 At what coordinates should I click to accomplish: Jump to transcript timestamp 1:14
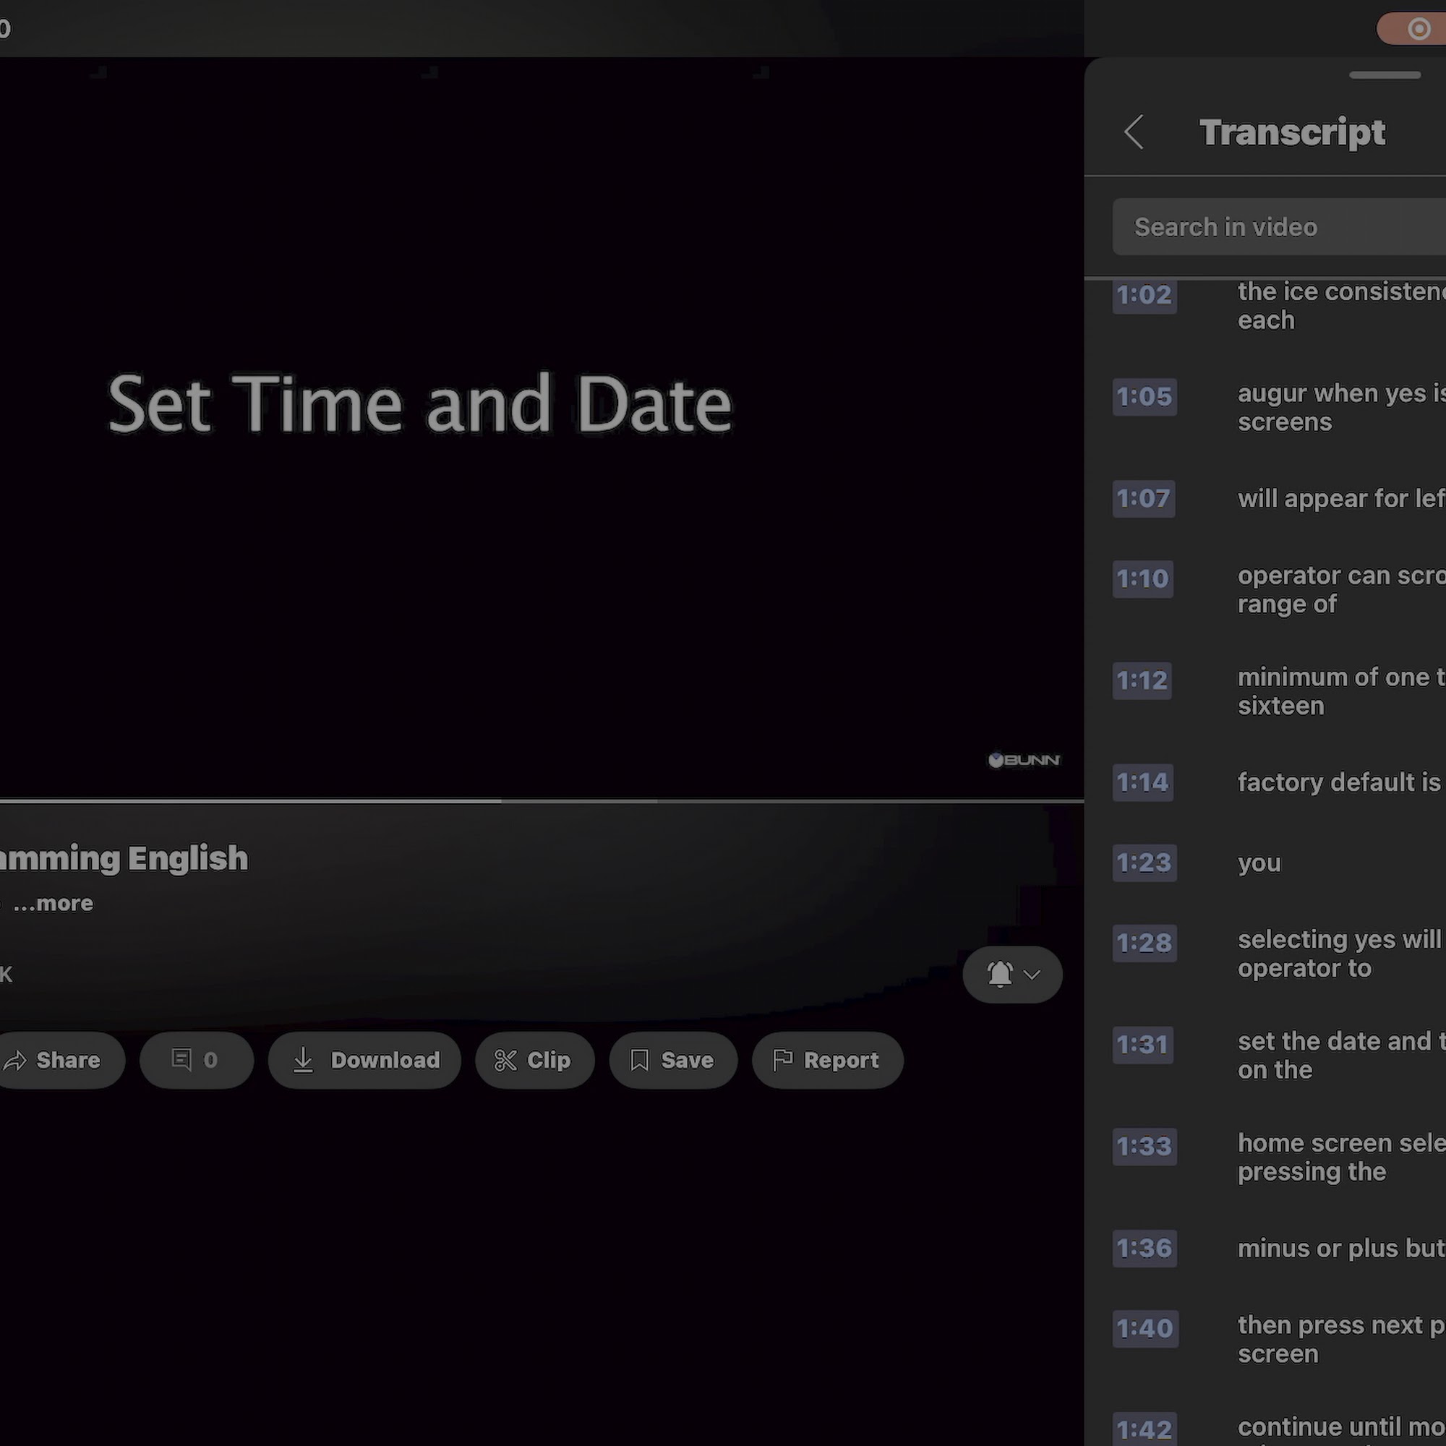pyautogui.click(x=1143, y=782)
